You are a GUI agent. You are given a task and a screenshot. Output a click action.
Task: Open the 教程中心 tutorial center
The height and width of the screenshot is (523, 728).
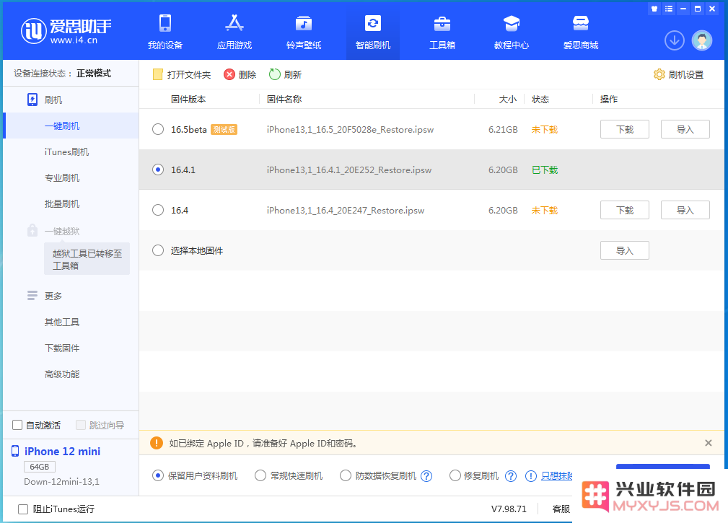pos(511,32)
